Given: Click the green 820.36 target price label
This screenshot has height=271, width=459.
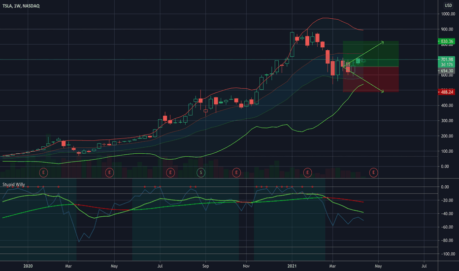Looking at the screenshot, I should click(x=446, y=41).
